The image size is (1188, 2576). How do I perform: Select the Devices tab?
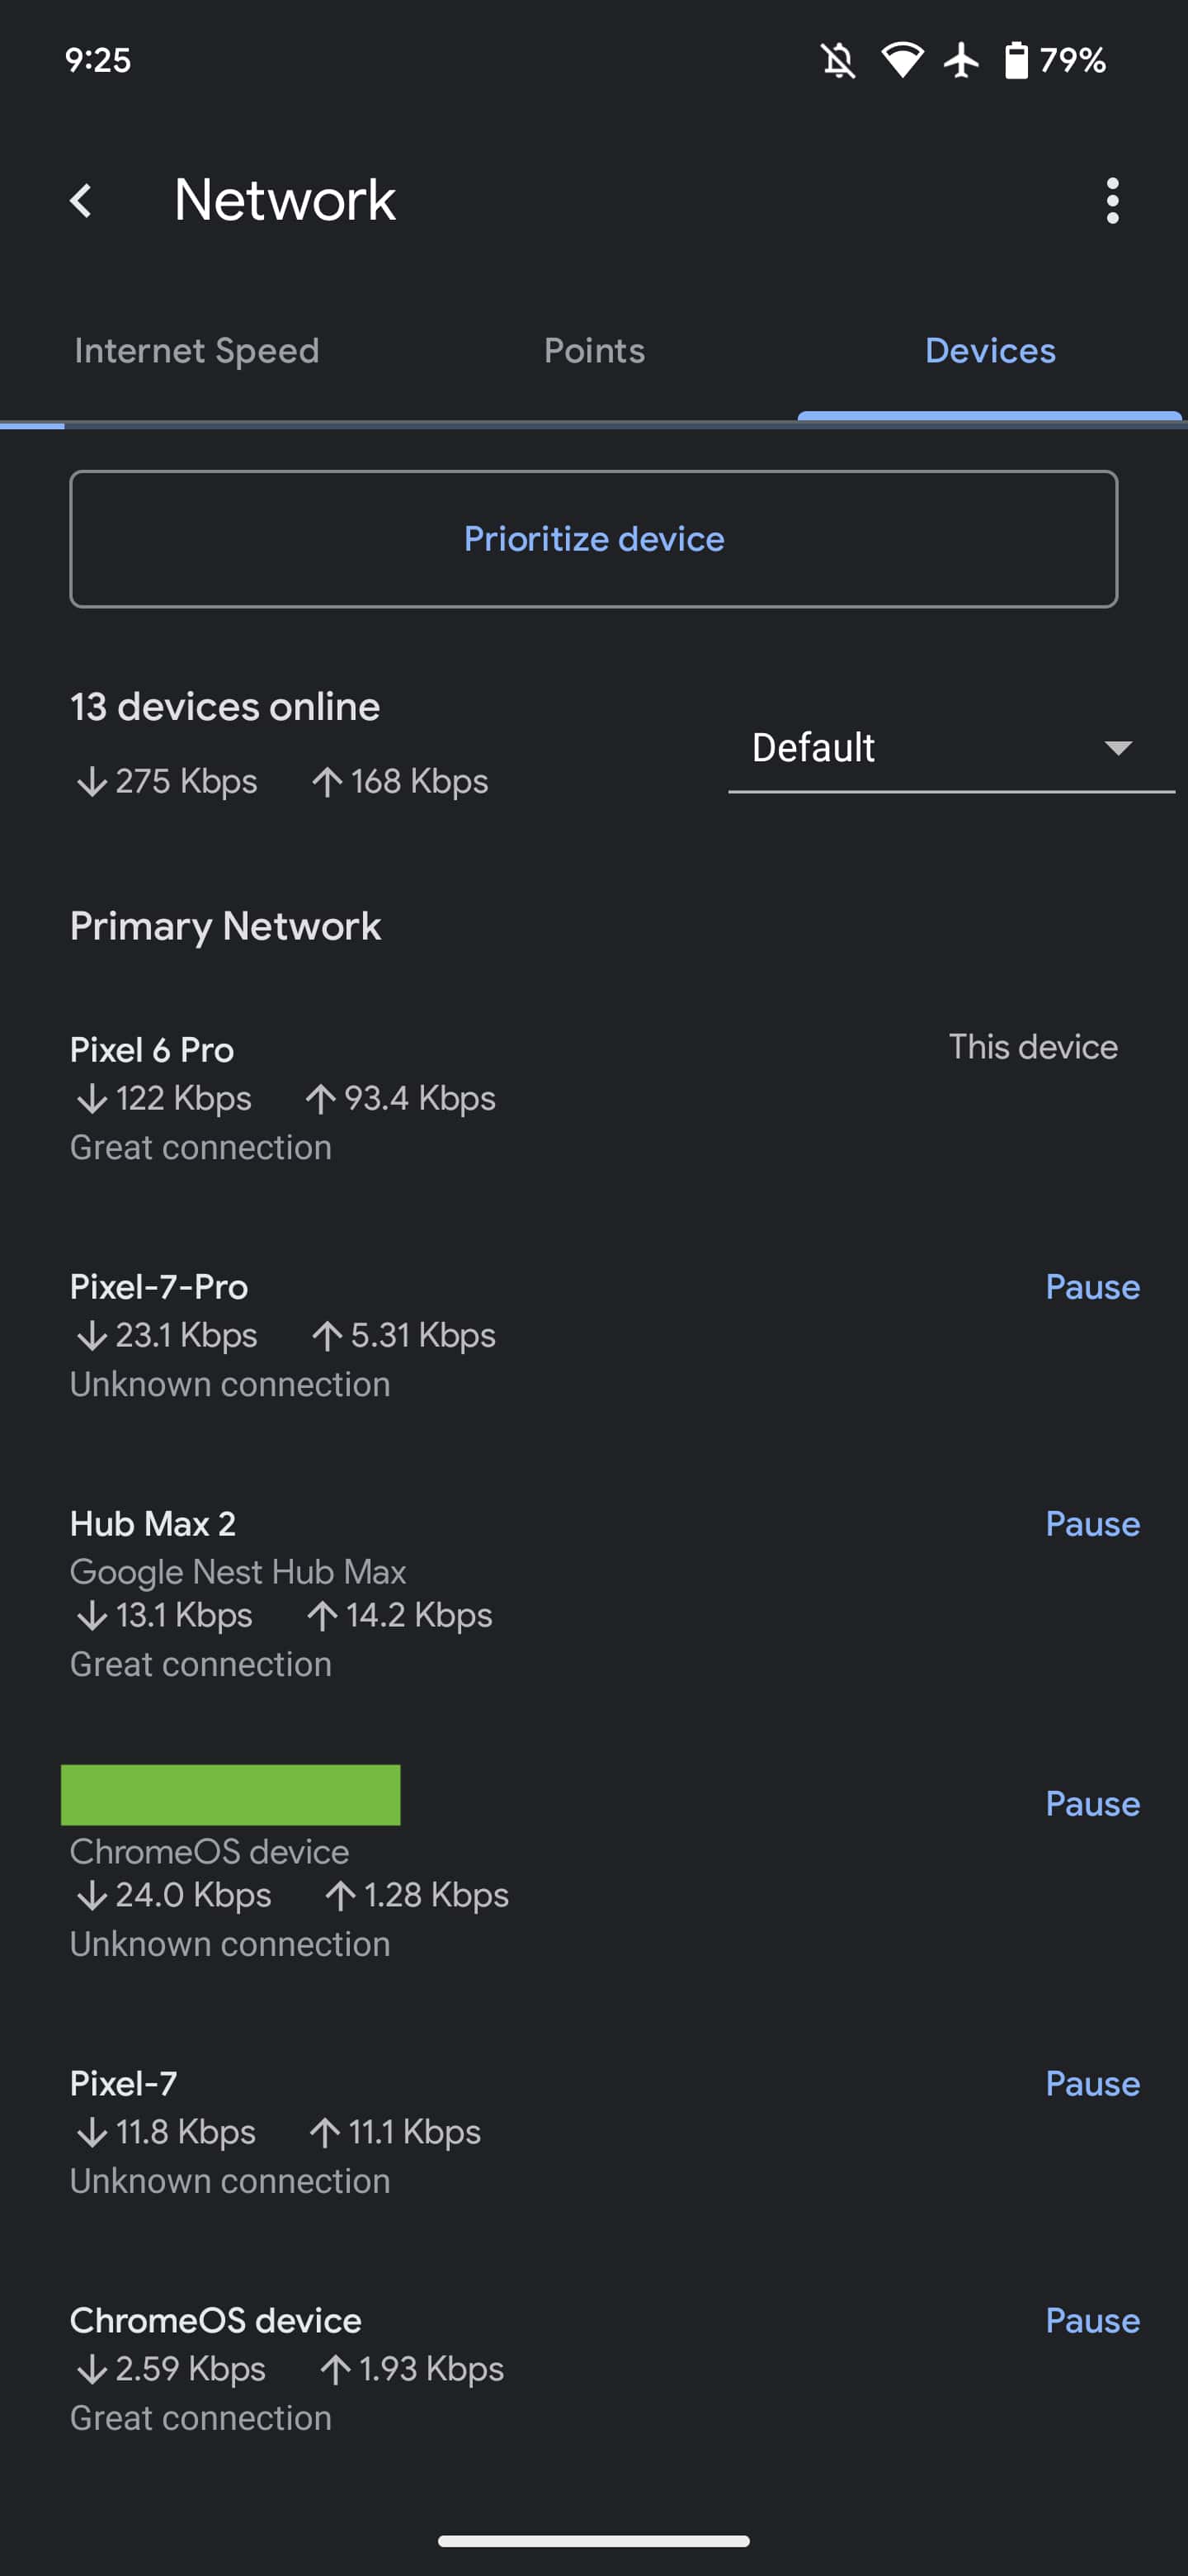pyautogui.click(x=989, y=351)
